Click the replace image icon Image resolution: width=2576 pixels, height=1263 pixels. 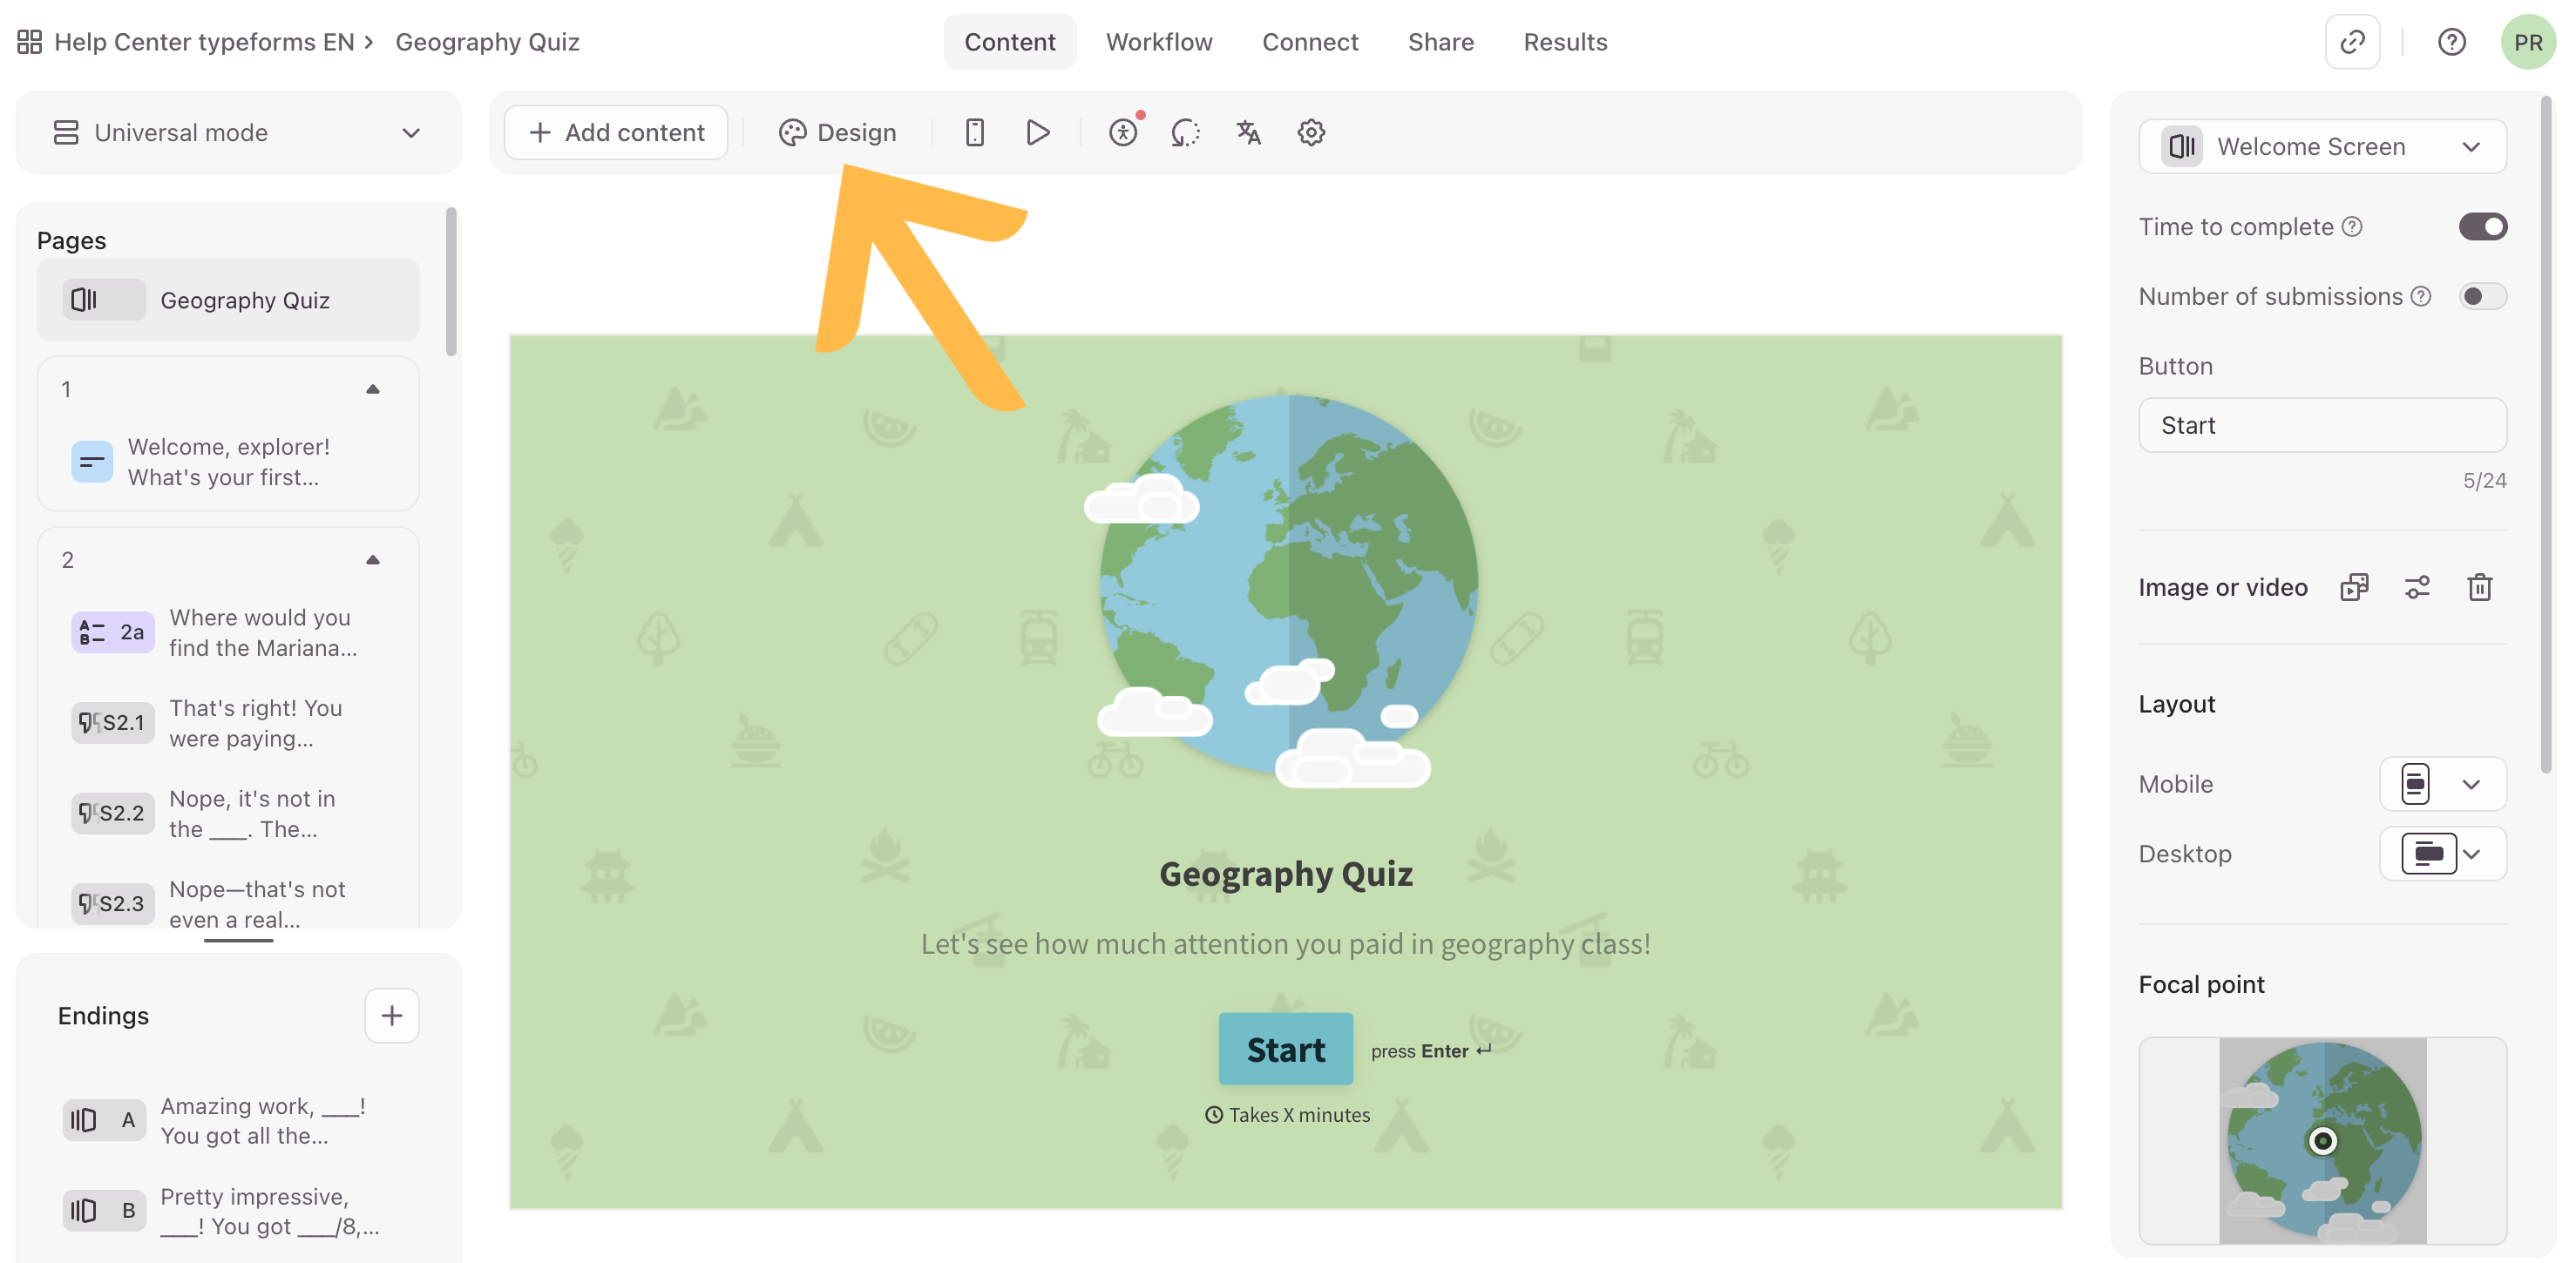coord(2354,588)
